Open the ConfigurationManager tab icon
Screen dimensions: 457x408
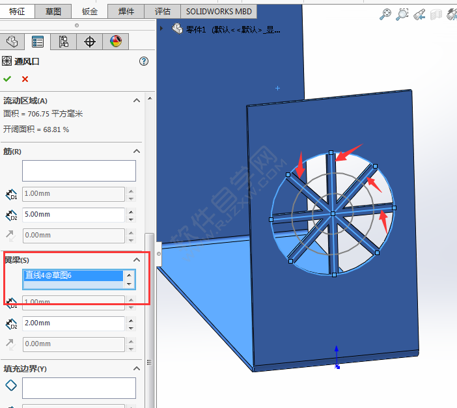tap(63, 42)
